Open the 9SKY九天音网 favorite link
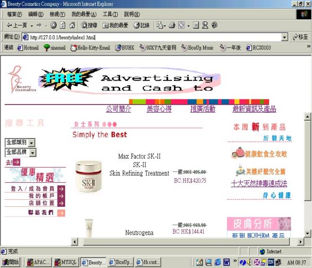 tap(157, 48)
